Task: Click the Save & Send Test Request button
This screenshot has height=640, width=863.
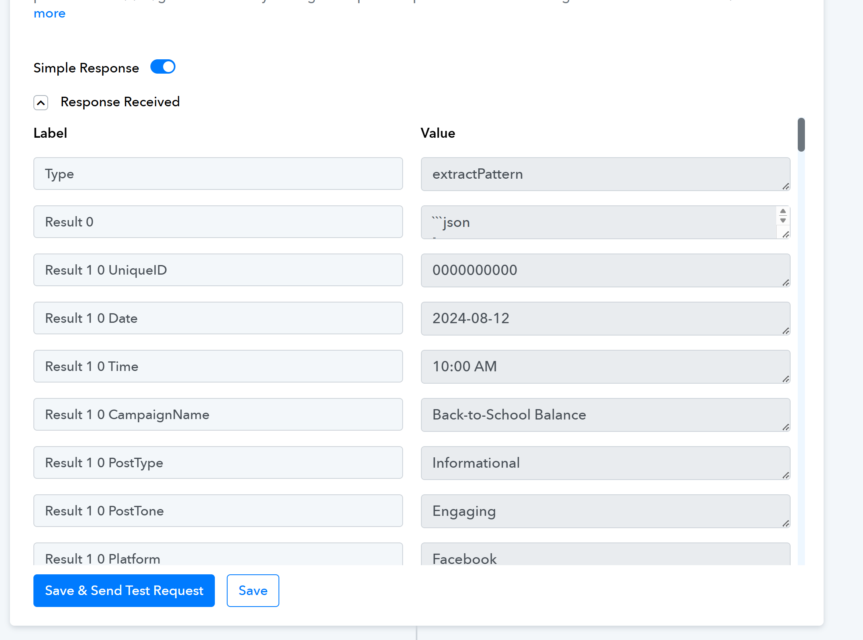Action: [x=124, y=591]
